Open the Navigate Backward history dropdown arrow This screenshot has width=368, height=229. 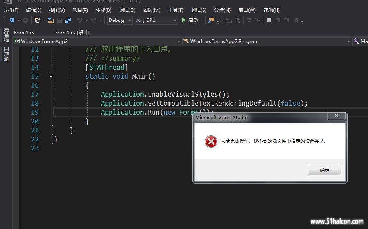(18, 20)
